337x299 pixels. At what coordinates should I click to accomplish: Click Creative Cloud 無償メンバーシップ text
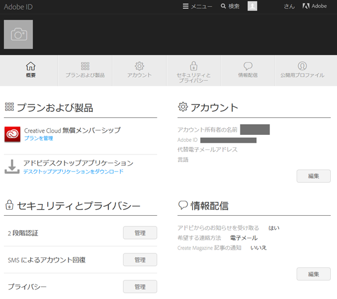[x=72, y=130]
